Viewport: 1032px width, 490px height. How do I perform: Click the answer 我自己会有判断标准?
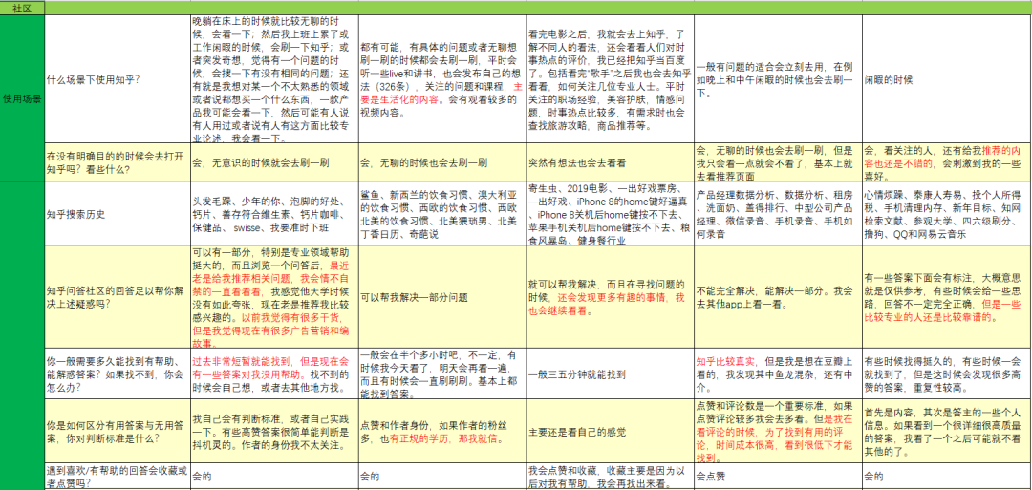pyautogui.click(x=274, y=432)
